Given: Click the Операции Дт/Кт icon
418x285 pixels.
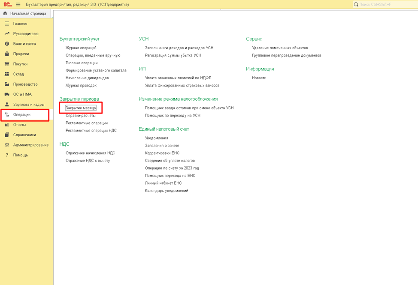Looking at the screenshot, I should [x=7, y=115].
